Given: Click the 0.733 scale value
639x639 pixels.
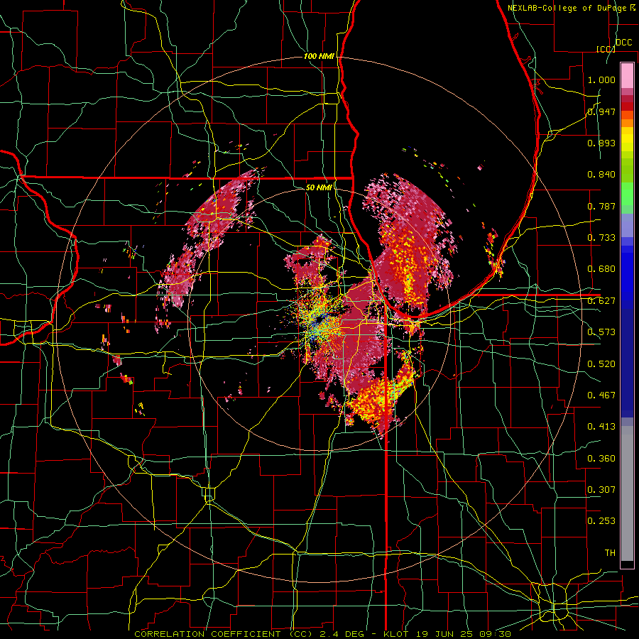Looking at the screenshot, I should click(x=601, y=237).
